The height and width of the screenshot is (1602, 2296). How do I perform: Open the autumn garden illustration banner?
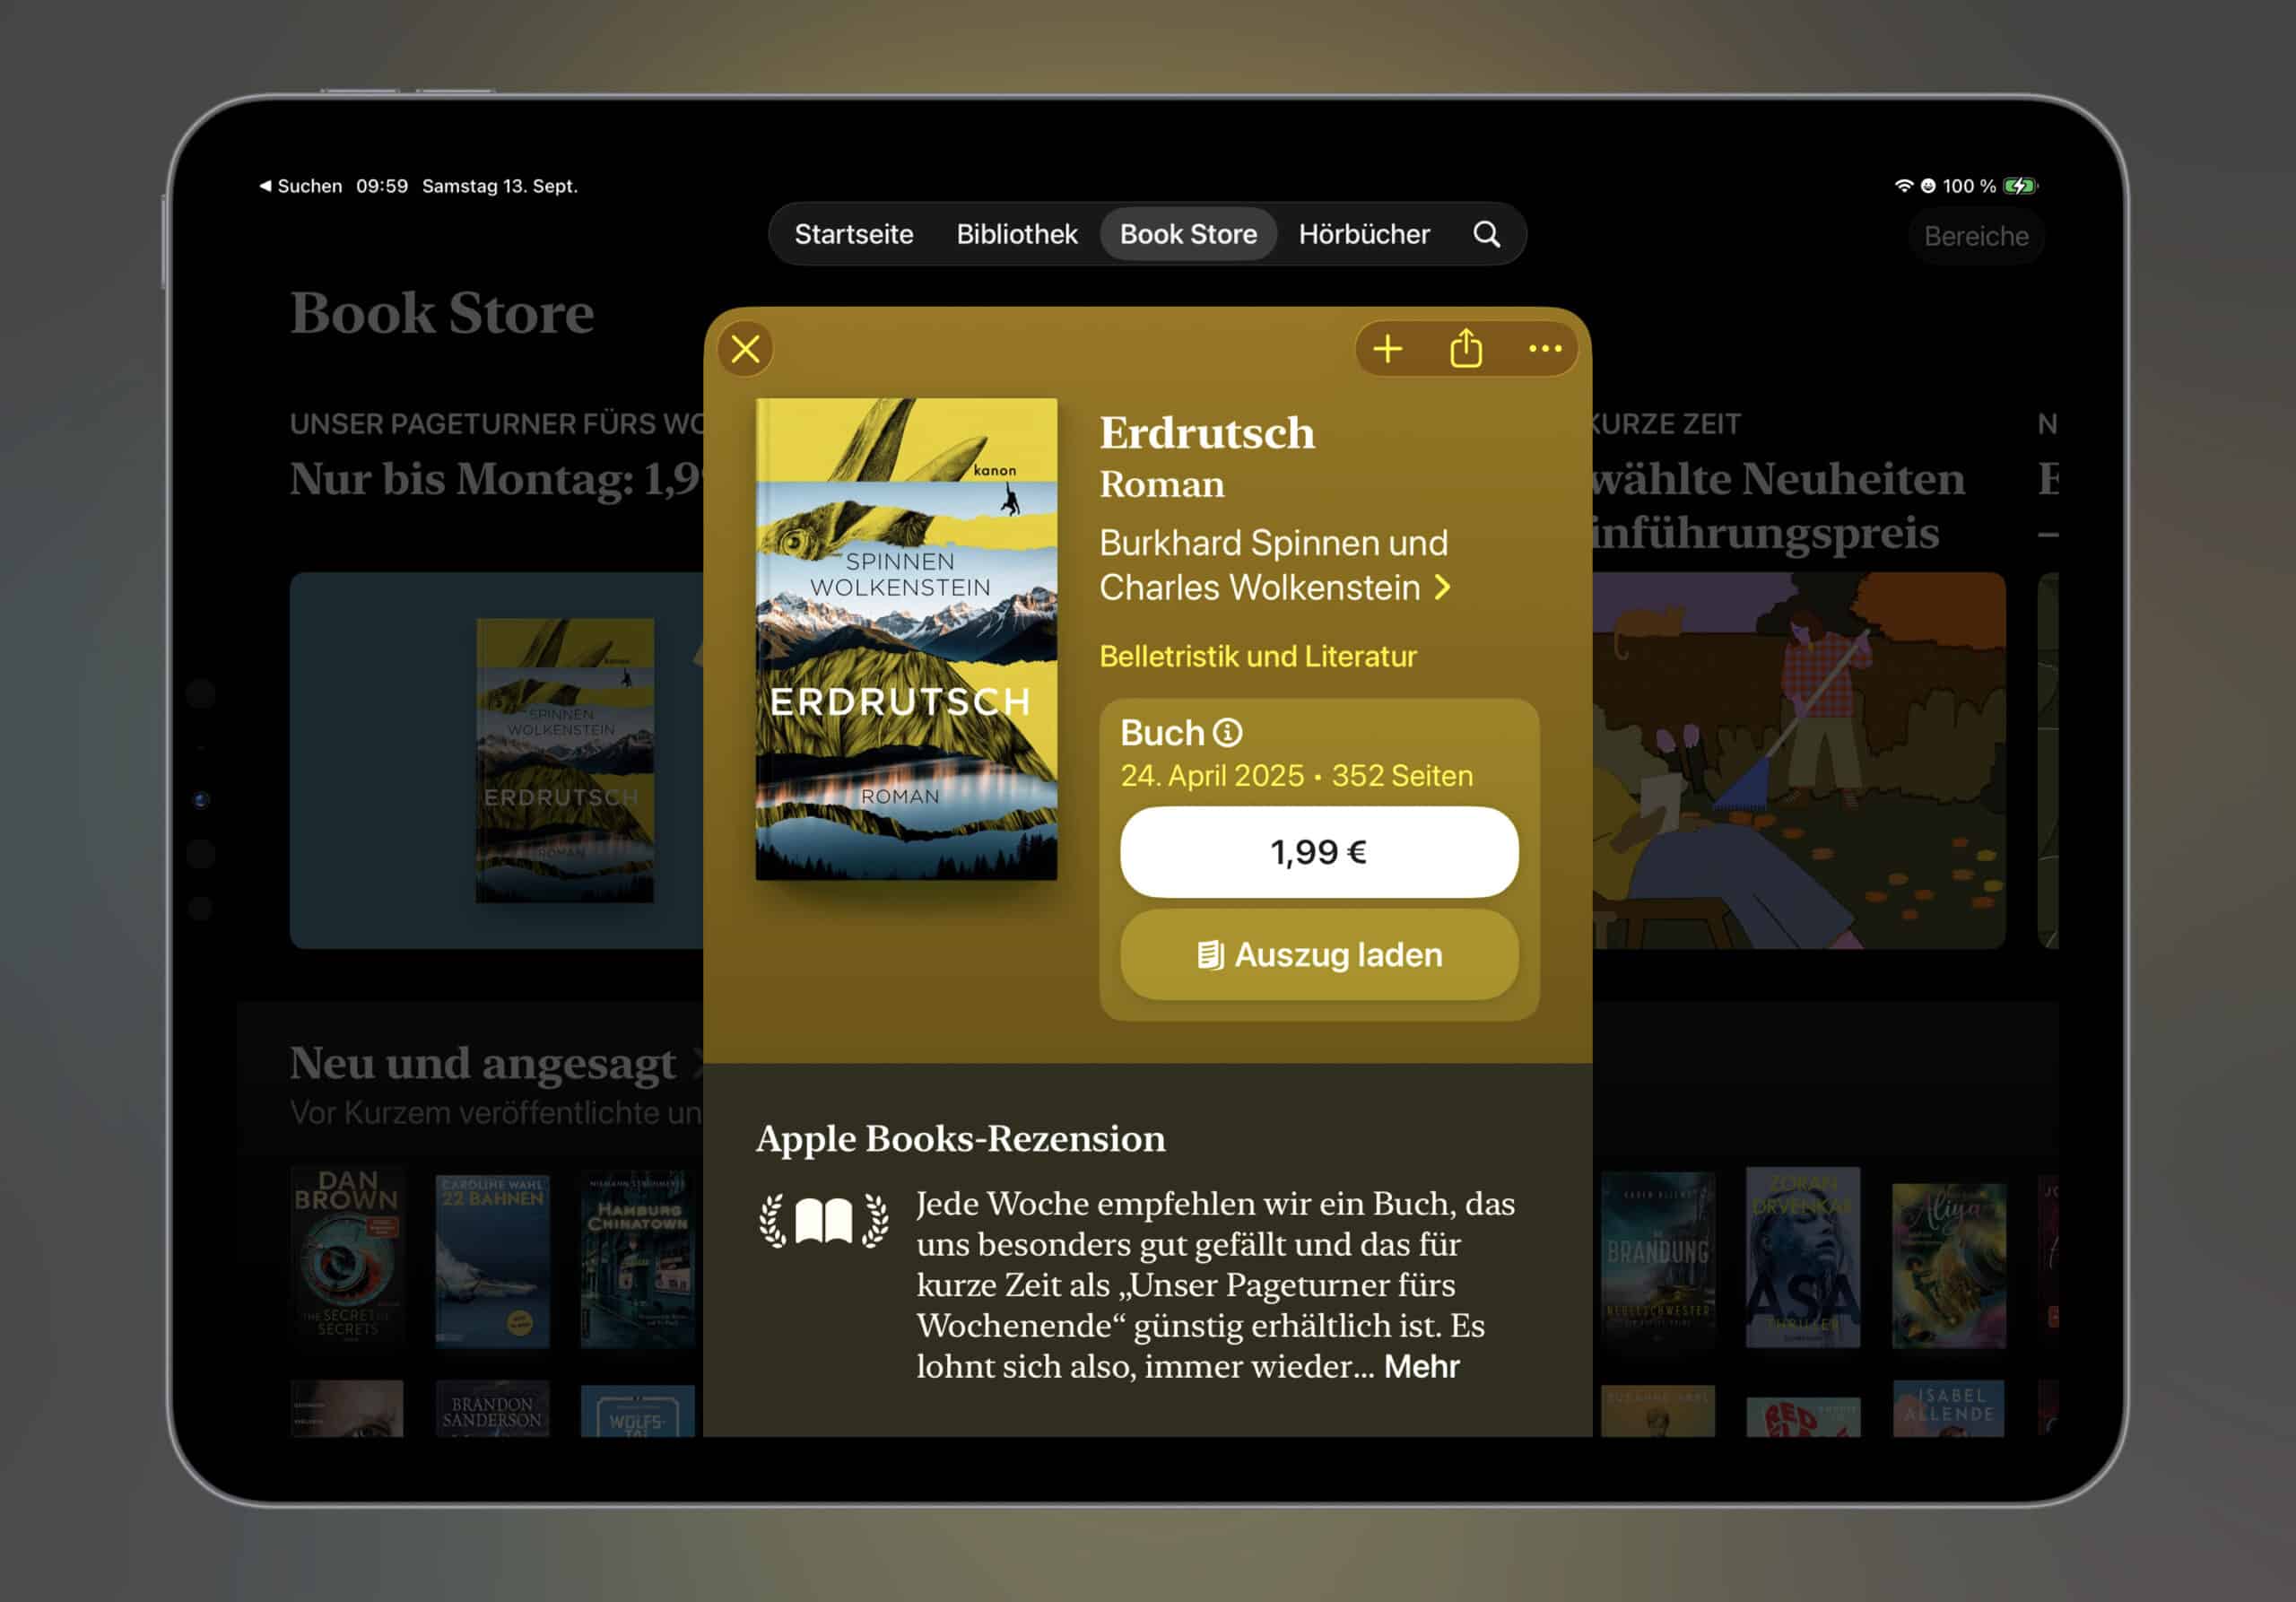click(1798, 761)
